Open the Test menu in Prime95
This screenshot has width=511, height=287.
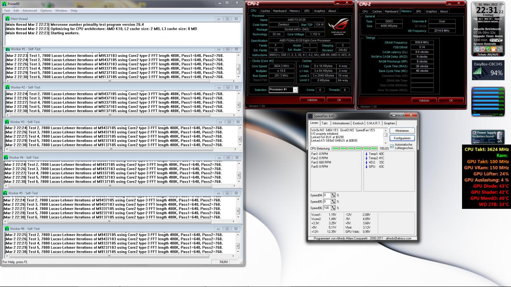pyautogui.click(x=7, y=10)
